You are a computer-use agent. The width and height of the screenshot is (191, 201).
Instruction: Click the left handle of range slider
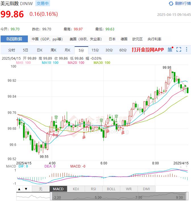(51, 196)
